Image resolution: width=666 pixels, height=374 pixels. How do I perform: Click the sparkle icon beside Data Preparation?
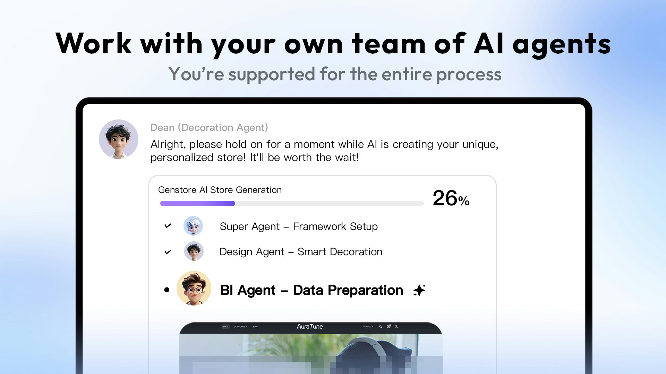[x=419, y=290]
